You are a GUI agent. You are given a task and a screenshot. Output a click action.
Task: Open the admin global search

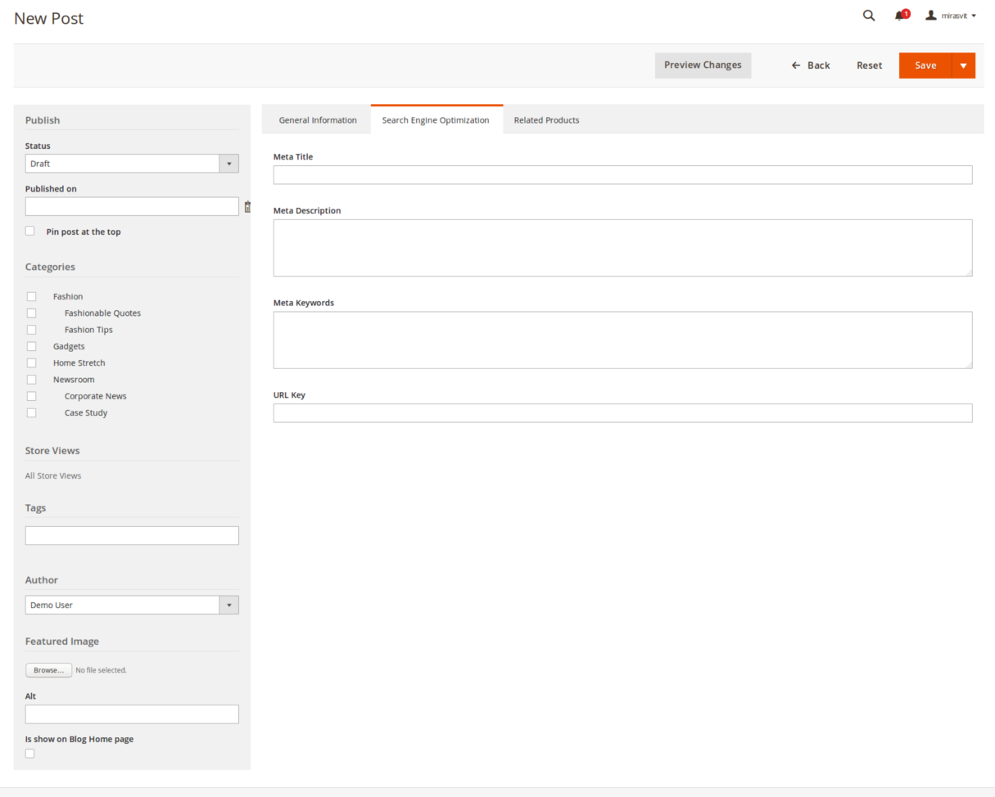click(x=868, y=16)
